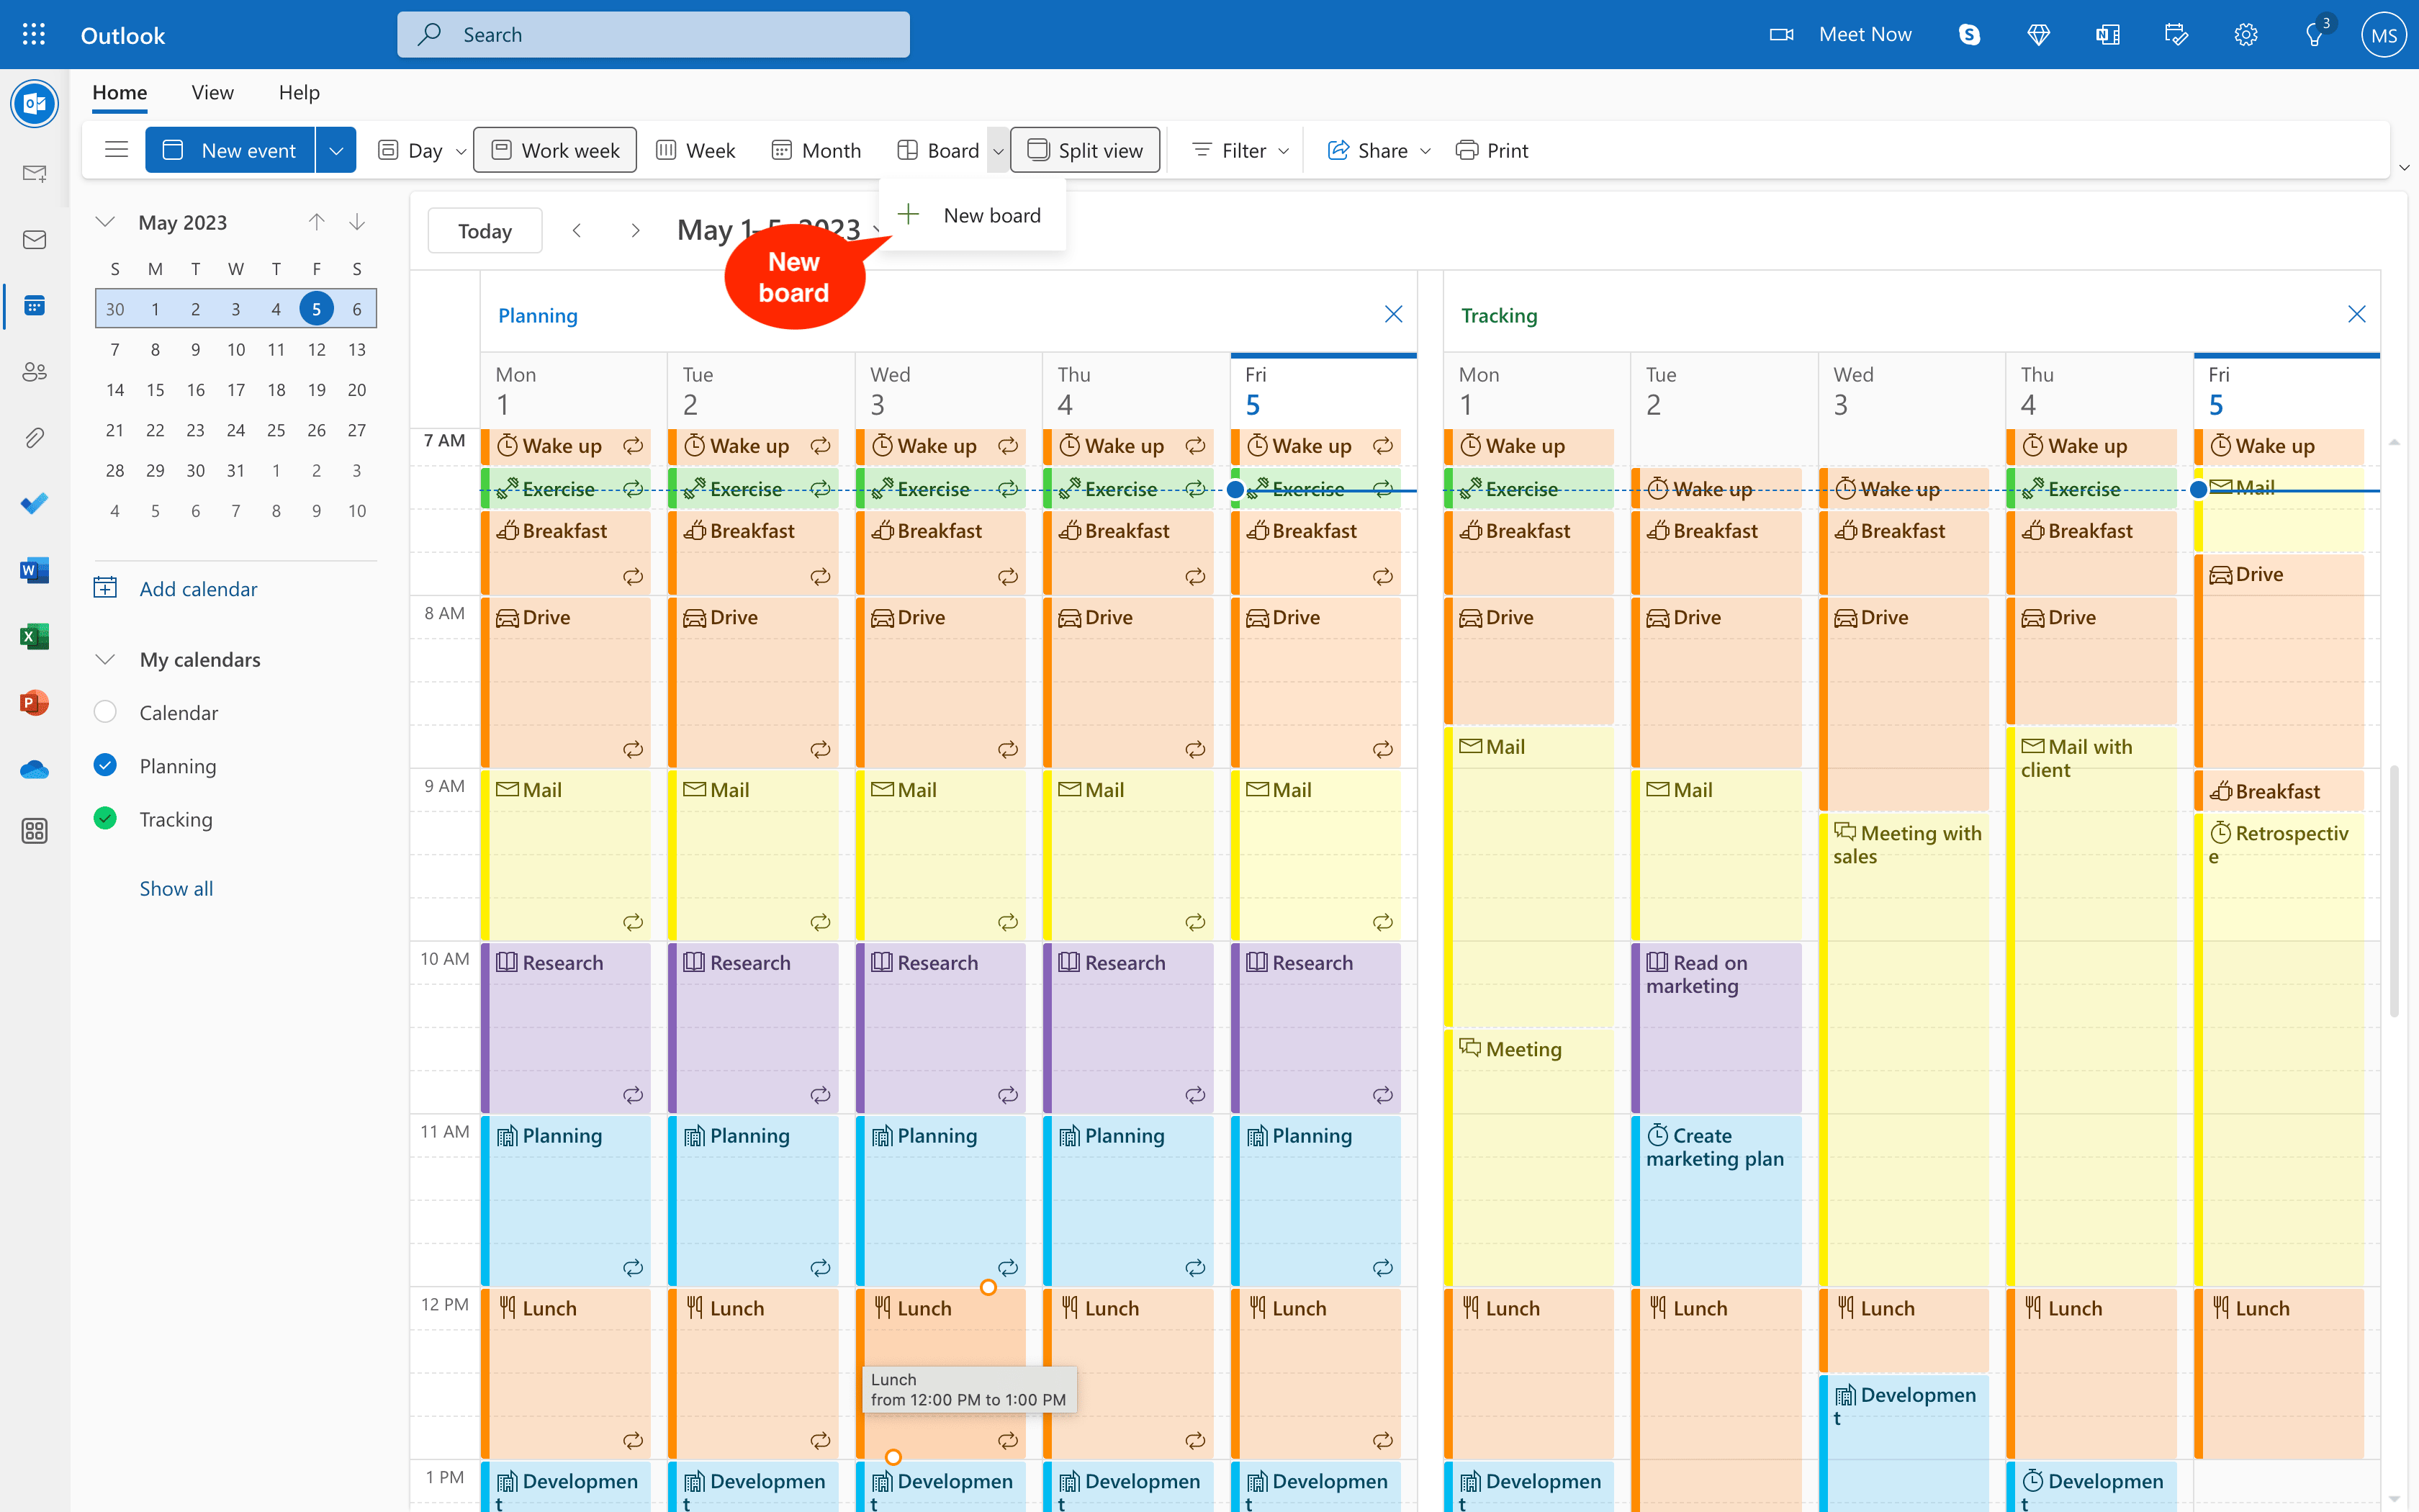Check the notifications bell
2419x1512 pixels.
point(2315,34)
